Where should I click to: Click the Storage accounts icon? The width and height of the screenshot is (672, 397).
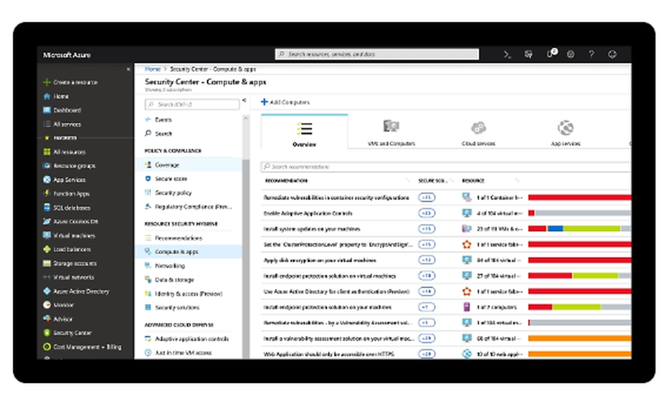pos(47,263)
